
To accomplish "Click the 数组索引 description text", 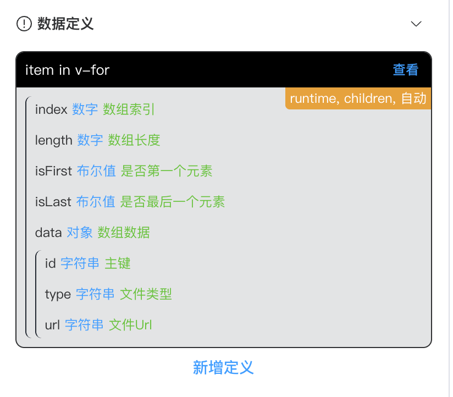I will pos(129,109).
